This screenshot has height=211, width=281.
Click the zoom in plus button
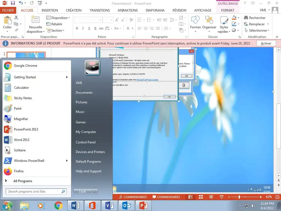[260, 197]
